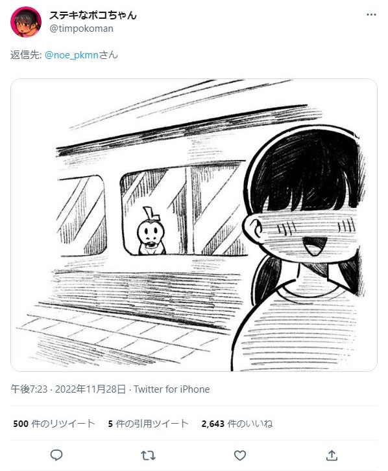Viewport: 388px width, 471px height.
Task: Open the author's round profile avatar
Action: pyautogui.click(x=26, y=22)
